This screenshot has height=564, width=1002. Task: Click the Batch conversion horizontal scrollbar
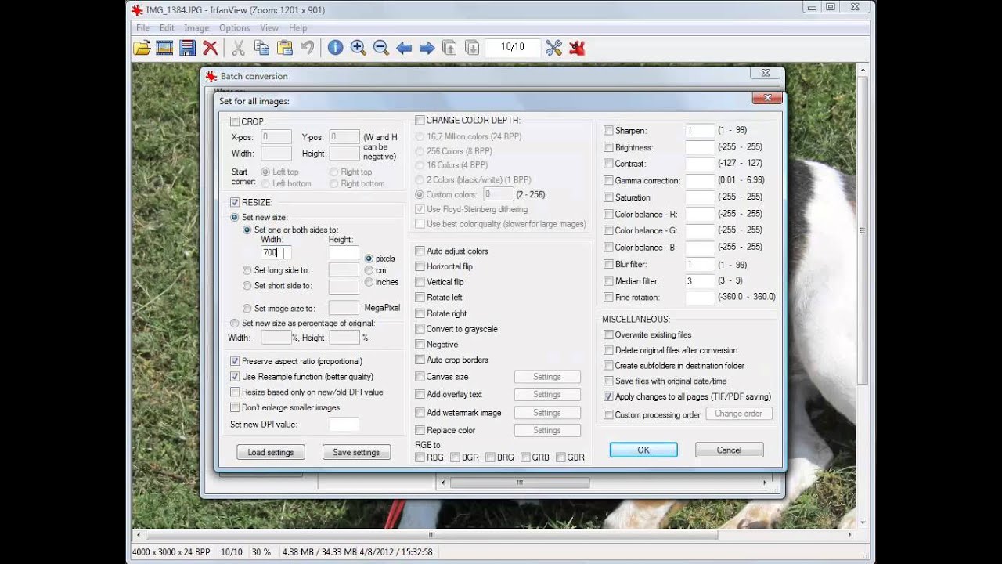[519, 483]
